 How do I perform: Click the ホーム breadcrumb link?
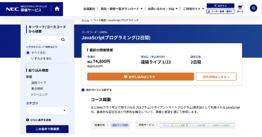coord(85,20)
